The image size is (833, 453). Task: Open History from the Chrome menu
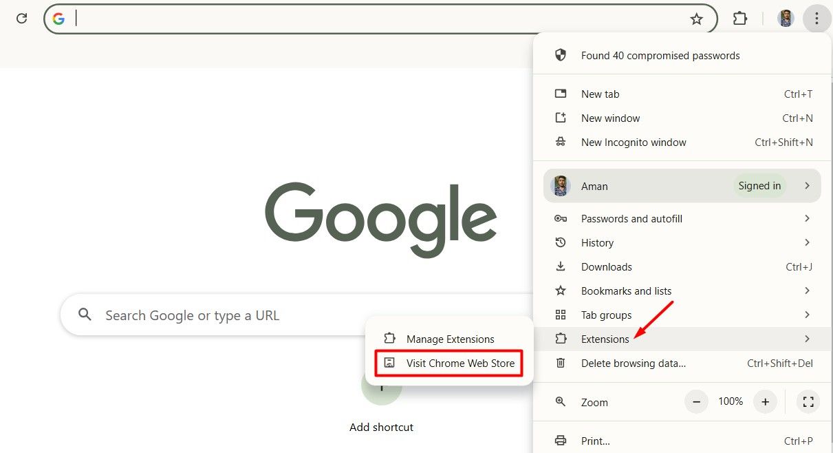click(x=597, y=242)
